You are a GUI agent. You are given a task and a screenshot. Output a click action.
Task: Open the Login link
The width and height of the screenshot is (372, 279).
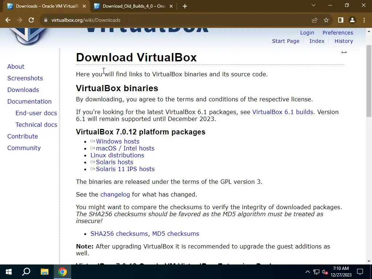click(307, 33)
